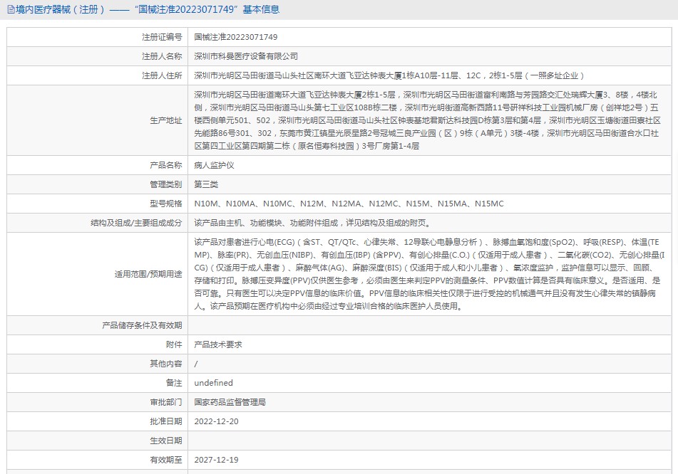Click the 管理类别 label
Image resolution: width=678 pixels, height=474 pixels.
coord(166,184)
